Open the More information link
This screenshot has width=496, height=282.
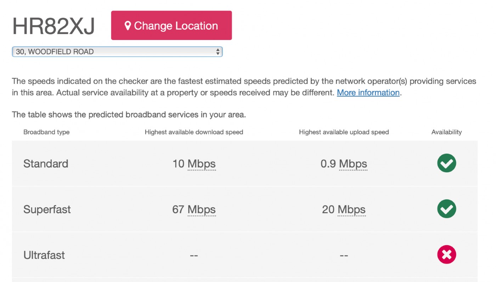point(368,93)
